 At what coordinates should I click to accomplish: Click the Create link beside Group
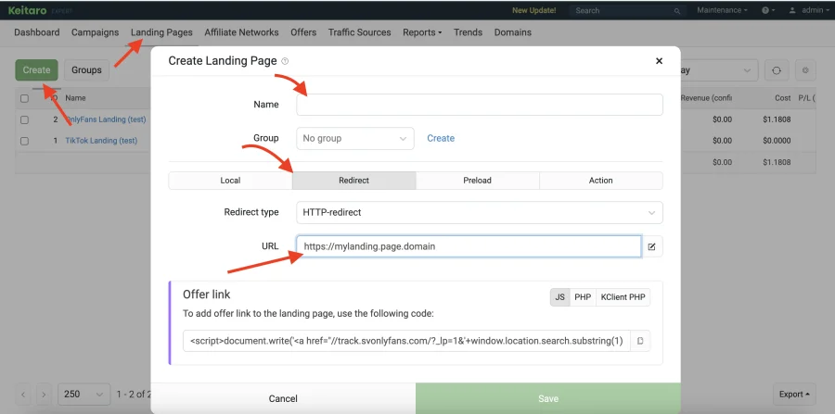click(441, 138)
